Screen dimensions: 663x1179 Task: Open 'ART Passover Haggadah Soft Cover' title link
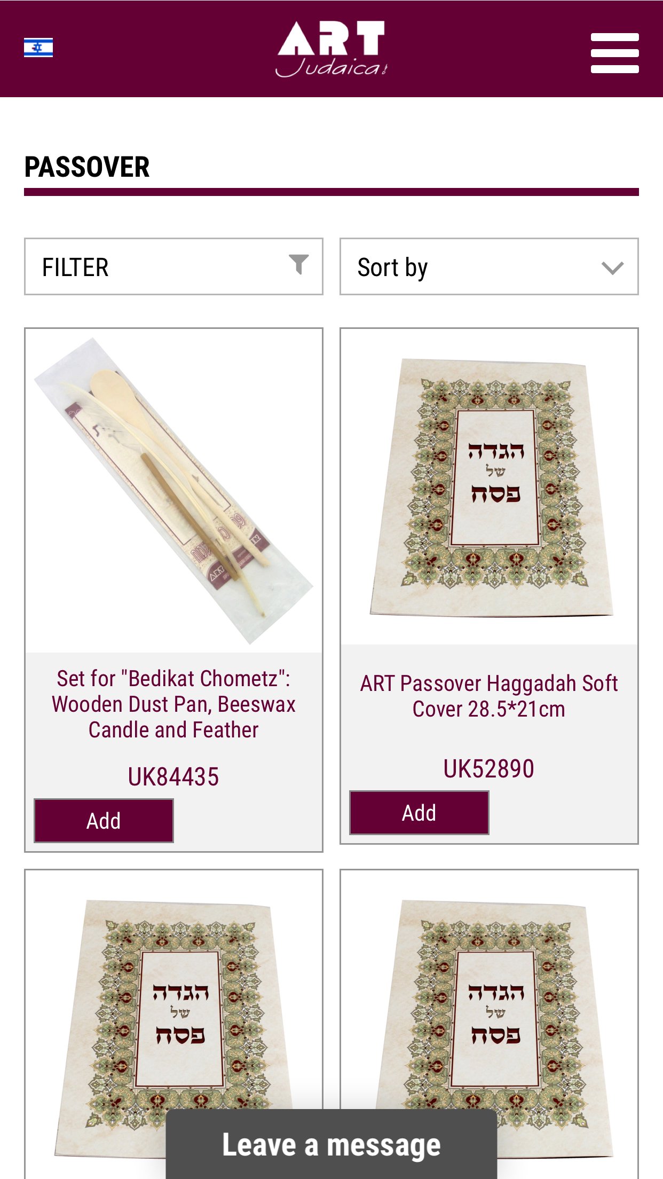coord(489,696)
